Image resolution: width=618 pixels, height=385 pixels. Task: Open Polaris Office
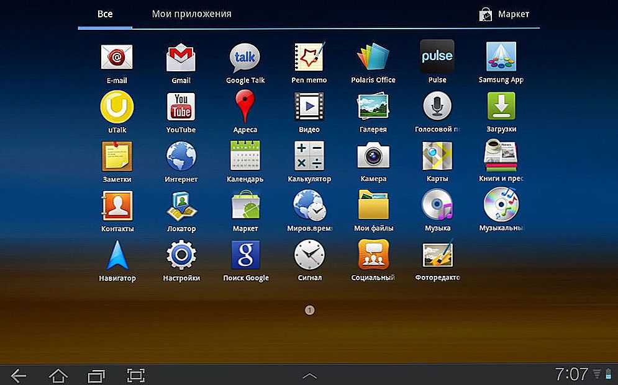pos(373,57)
